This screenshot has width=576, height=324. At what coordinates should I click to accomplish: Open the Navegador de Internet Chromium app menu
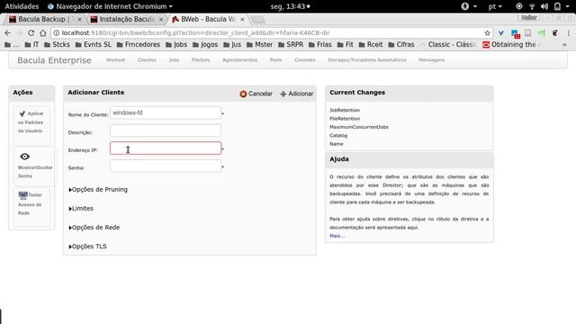(110, 6)
